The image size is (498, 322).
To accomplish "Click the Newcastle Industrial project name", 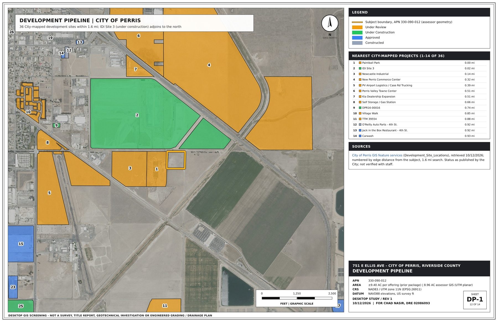I will click(375, 74).
